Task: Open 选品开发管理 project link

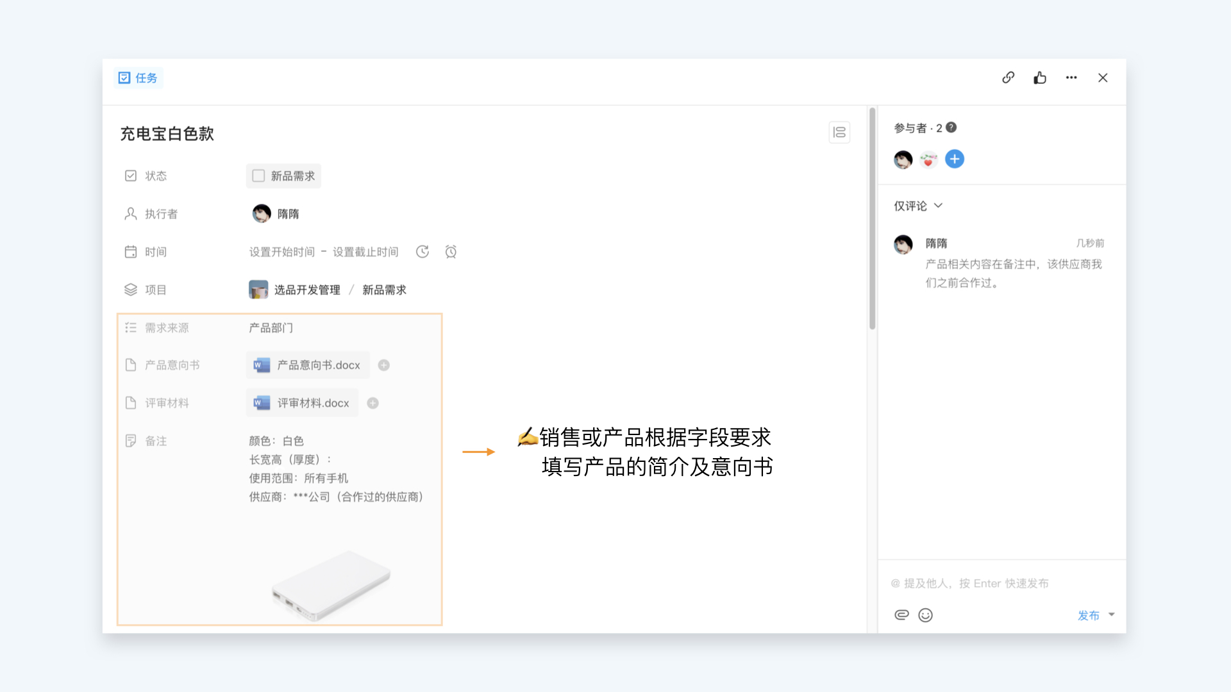Action: (306, 290)
